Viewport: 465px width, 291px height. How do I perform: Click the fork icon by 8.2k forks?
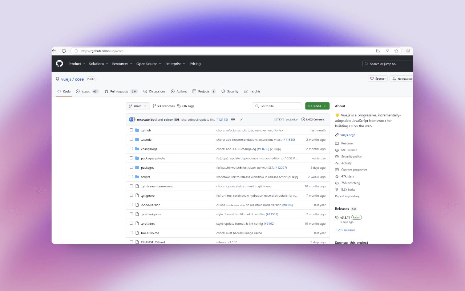[337, 190]
